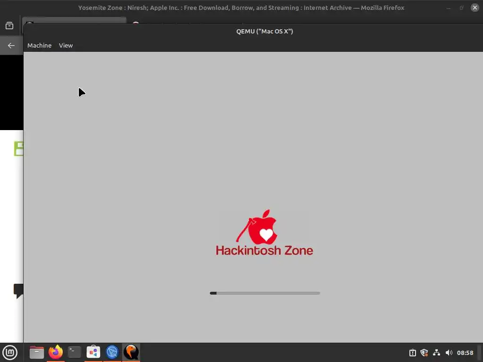Switch to Firefox in the taskbar
483x362 pixels.
click(56, 352)
